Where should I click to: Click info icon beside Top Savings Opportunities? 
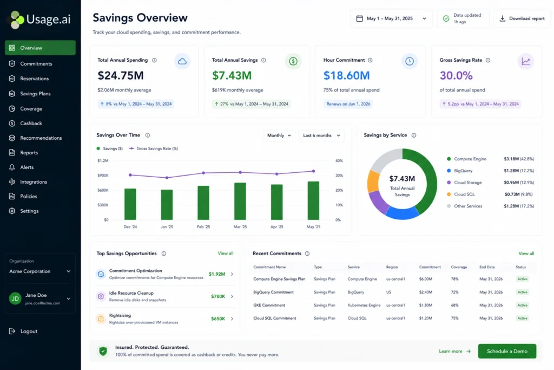(164, 254)
